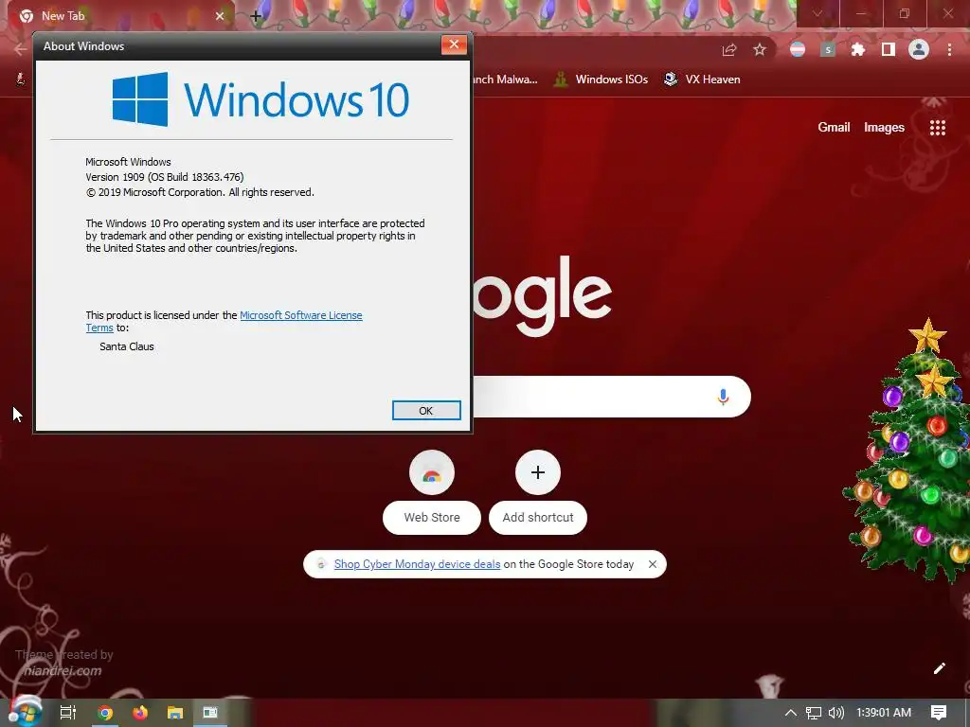Bookmark this tab with the star icon
The width and height of the screenshot is (970, 727).
click(x=760, y=49)
